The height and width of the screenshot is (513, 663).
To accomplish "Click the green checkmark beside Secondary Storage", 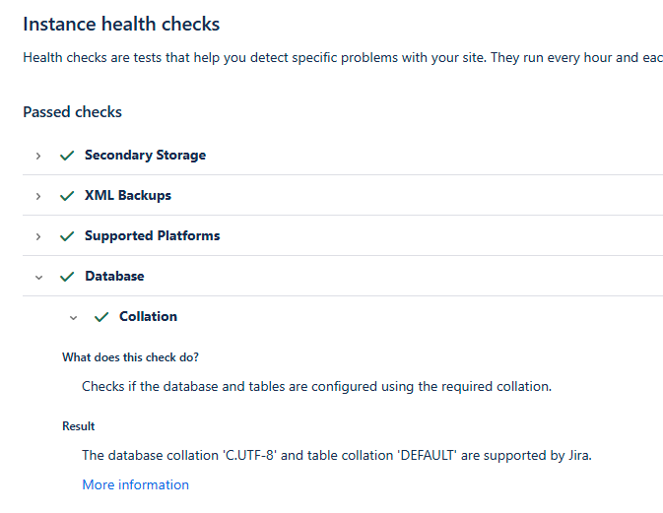I will [x=67, y=156].
